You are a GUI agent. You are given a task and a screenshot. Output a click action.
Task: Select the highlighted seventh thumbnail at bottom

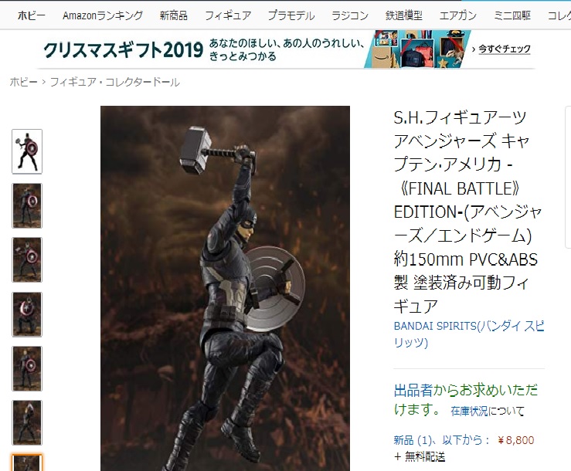27,463
